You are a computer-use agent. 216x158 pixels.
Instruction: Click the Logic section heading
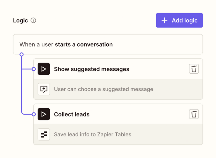coord(20,20)
